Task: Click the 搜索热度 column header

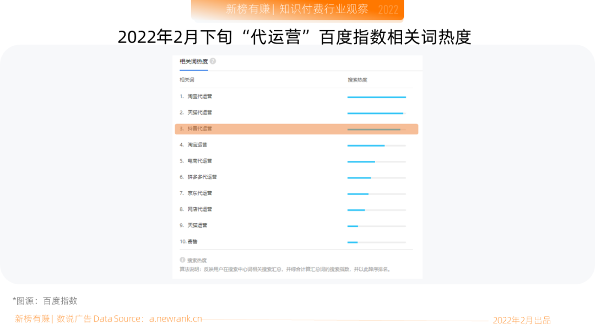Action: click(357, 80)
